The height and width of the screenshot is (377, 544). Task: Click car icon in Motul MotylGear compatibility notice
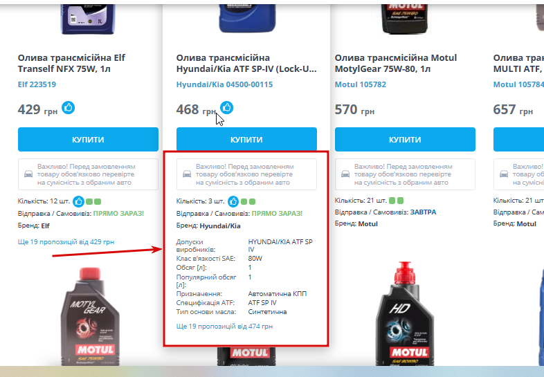(345, 174)
